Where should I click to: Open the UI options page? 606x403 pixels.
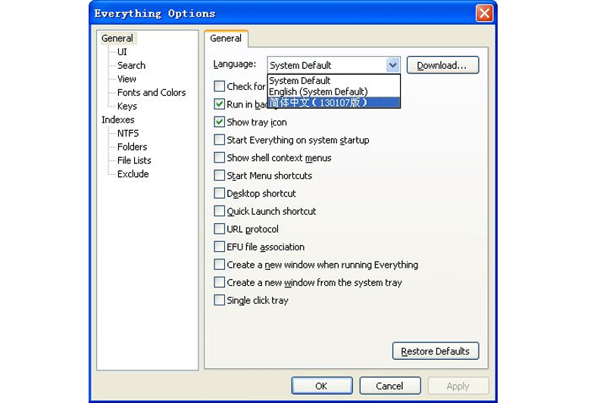point(122,51)
